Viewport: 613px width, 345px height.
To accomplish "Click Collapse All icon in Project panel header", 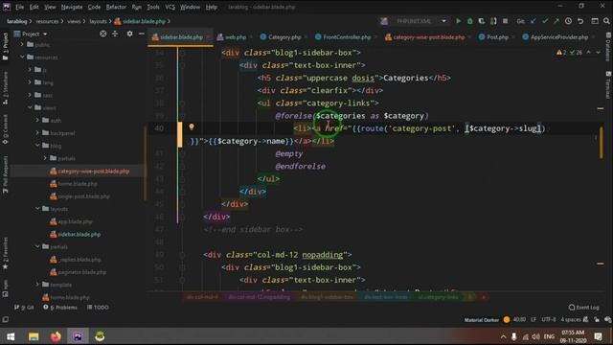I will tap(115, 34).
